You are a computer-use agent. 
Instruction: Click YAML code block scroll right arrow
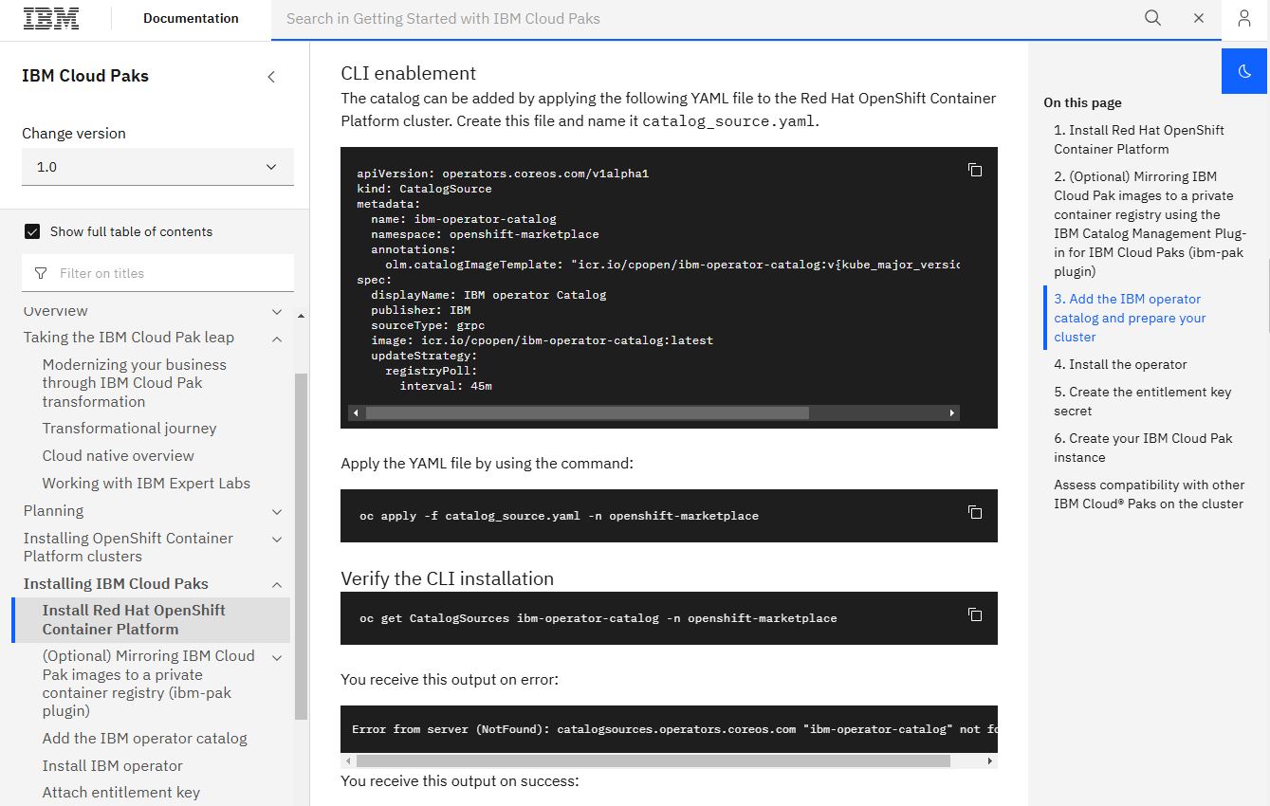[x=952, y=413]
